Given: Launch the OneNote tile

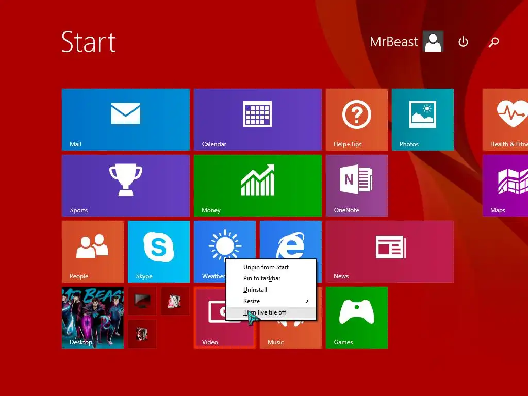Looking at the screenshot, I should pos(357,185).
